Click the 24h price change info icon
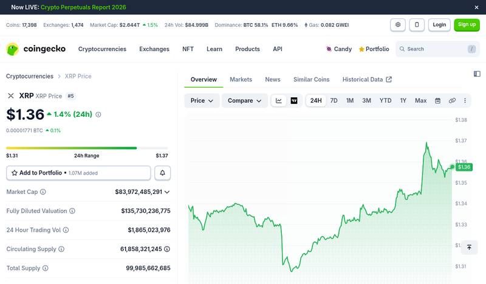 pyautogui.click(x=98, y=114)
